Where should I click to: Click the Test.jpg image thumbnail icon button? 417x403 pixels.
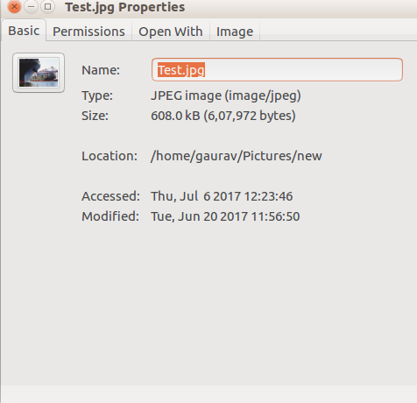pos(39,73)
